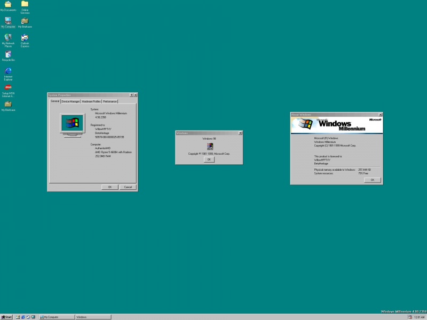Open the Start menu

[x=6, y=317]
